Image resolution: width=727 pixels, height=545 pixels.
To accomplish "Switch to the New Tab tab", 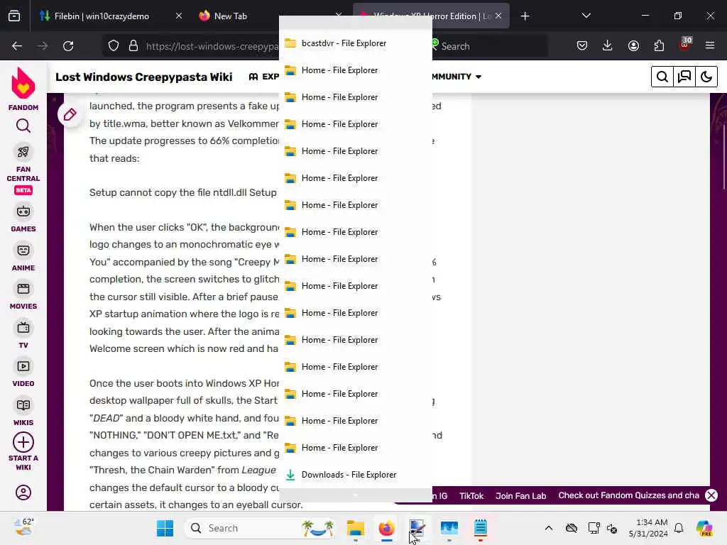I will pos(231,16).
